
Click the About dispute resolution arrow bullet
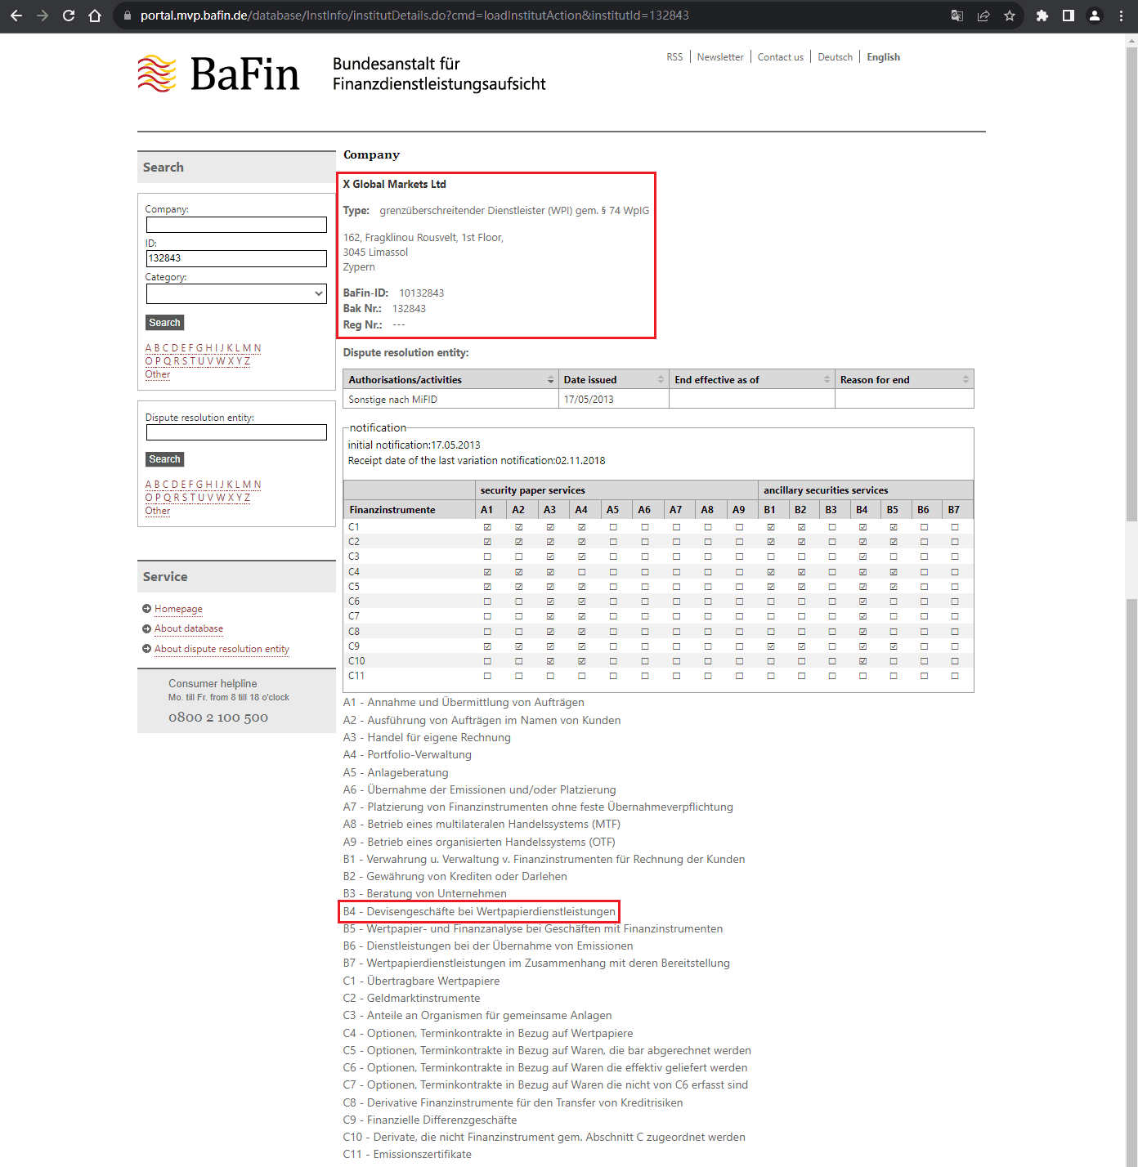(146, 649)
